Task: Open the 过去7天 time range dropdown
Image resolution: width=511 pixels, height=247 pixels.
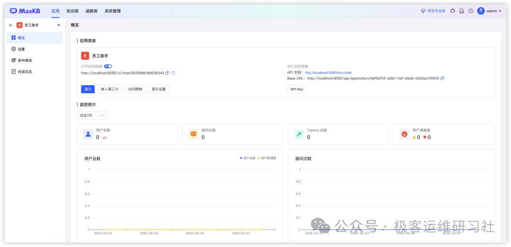Action: (x=92, y=115)
